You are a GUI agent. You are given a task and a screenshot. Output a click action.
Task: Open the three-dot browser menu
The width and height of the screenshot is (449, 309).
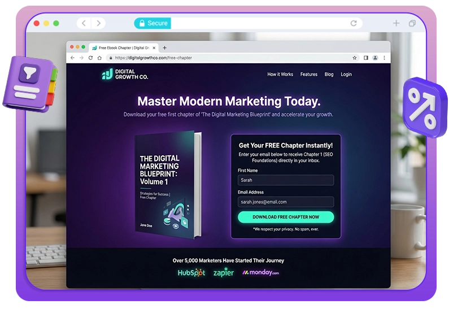pyautogui.click(x=384, y=58)
